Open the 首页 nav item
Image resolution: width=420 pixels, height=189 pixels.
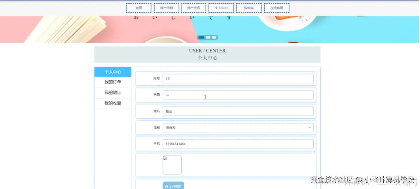139,8
